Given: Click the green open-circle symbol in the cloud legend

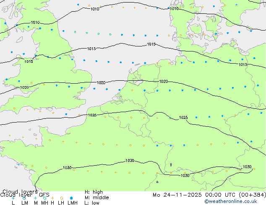Looking at the screenshot, I should 44,198.
